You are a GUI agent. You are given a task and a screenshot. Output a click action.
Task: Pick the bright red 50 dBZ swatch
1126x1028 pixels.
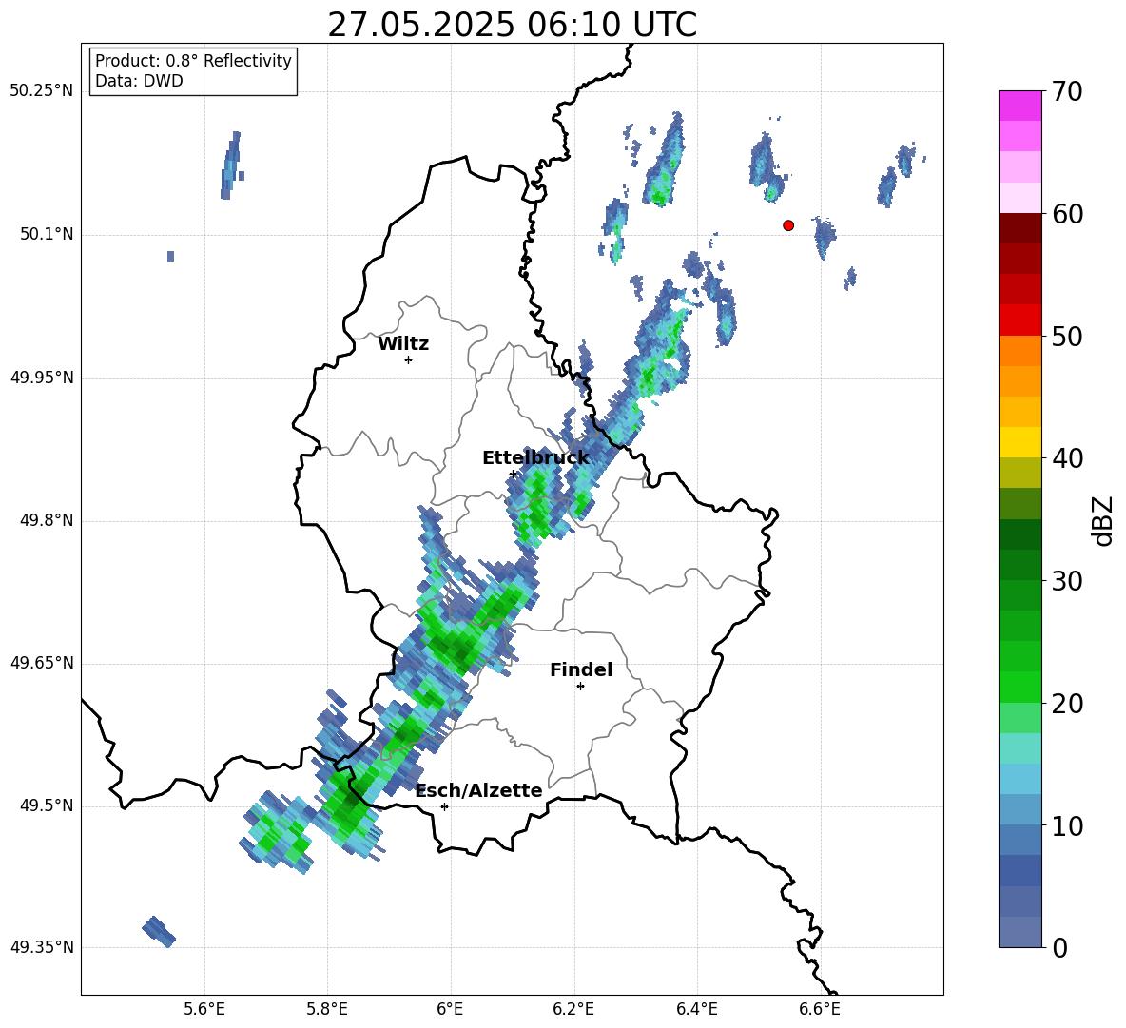pos(1019,320)
